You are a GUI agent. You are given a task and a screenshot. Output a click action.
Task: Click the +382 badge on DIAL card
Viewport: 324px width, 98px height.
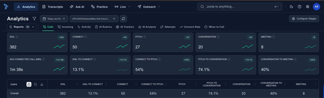coord(61,37)
